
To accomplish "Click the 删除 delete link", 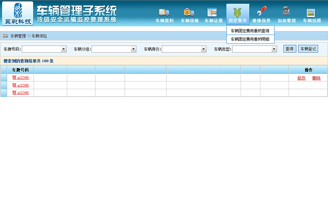I will 316,78.
